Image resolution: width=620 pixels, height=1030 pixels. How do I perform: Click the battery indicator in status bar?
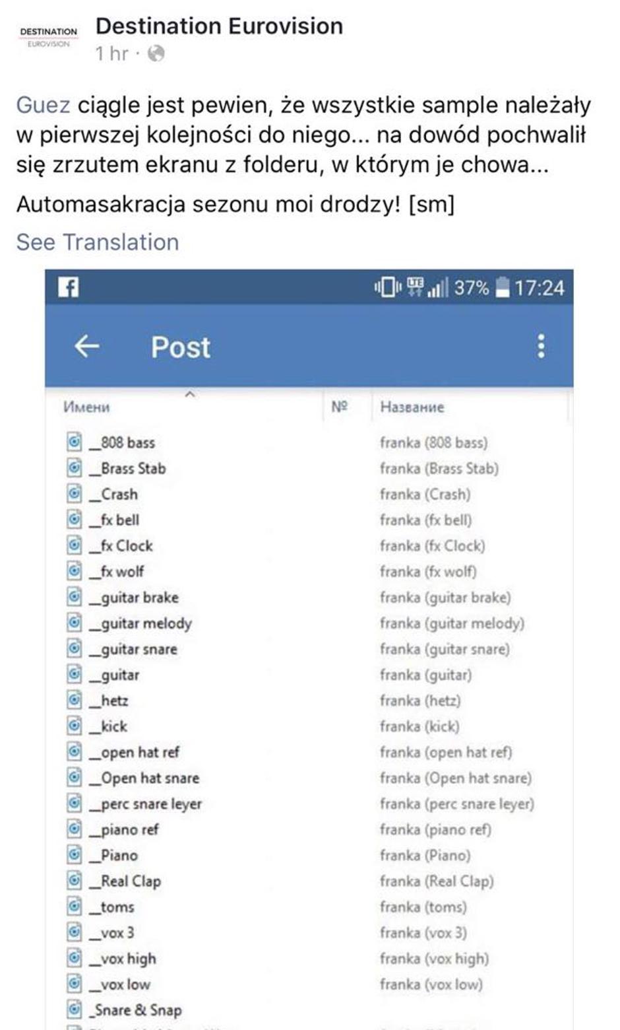point(503,288)
